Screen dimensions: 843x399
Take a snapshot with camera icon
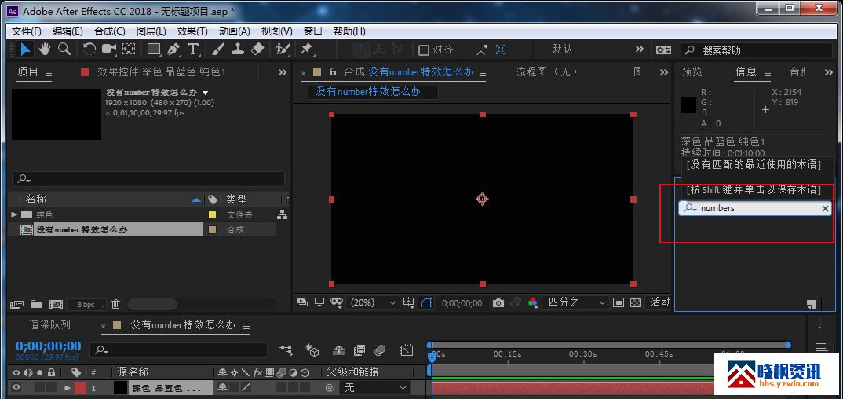(x=498, y=302)
